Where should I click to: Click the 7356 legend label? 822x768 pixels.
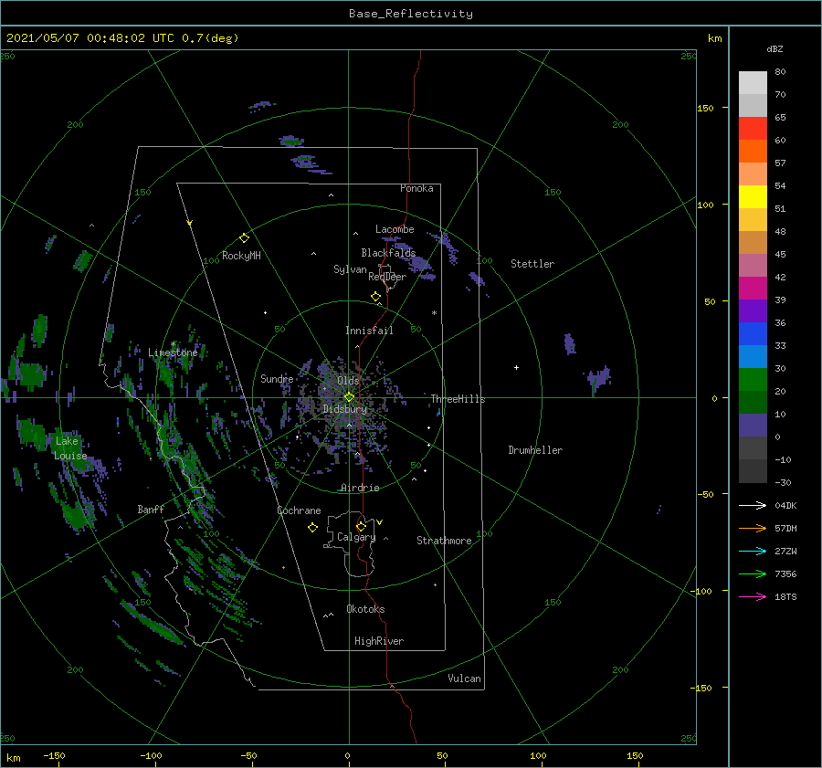click(x=785, y=574)
